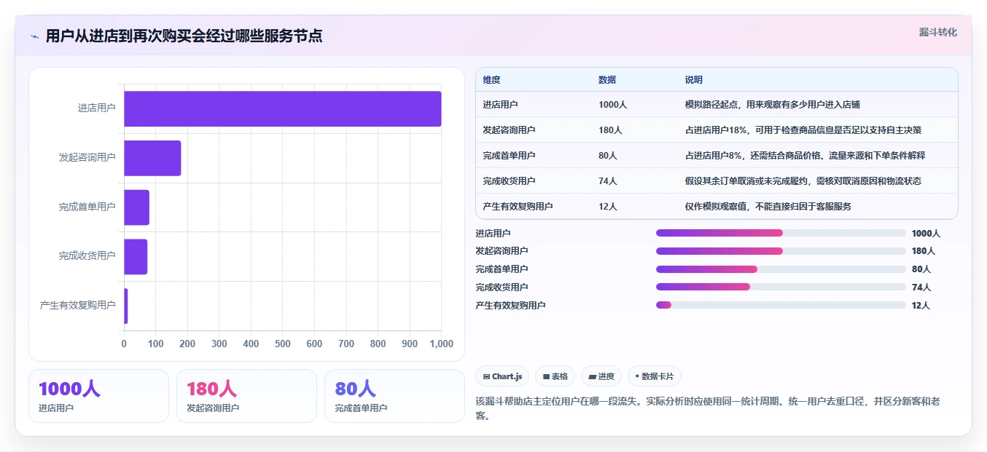This screenshot has width=987, height=452.
Task: Click the title 用户从进店到再次购买会经过哪些服务节点
Action: (x=184, y=36)
